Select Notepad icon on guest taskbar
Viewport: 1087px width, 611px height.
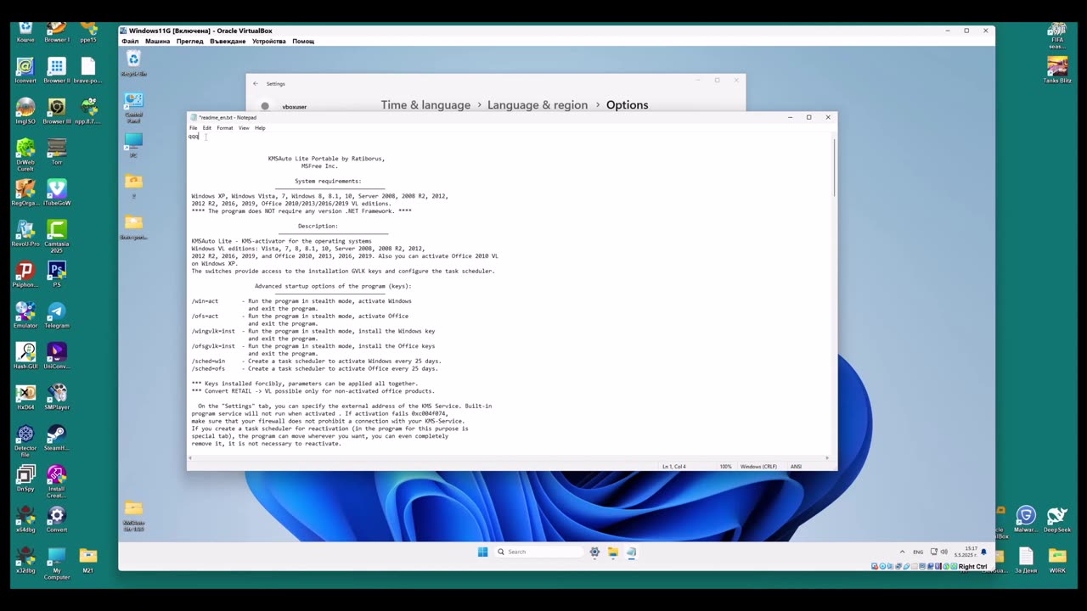(631, 552)
